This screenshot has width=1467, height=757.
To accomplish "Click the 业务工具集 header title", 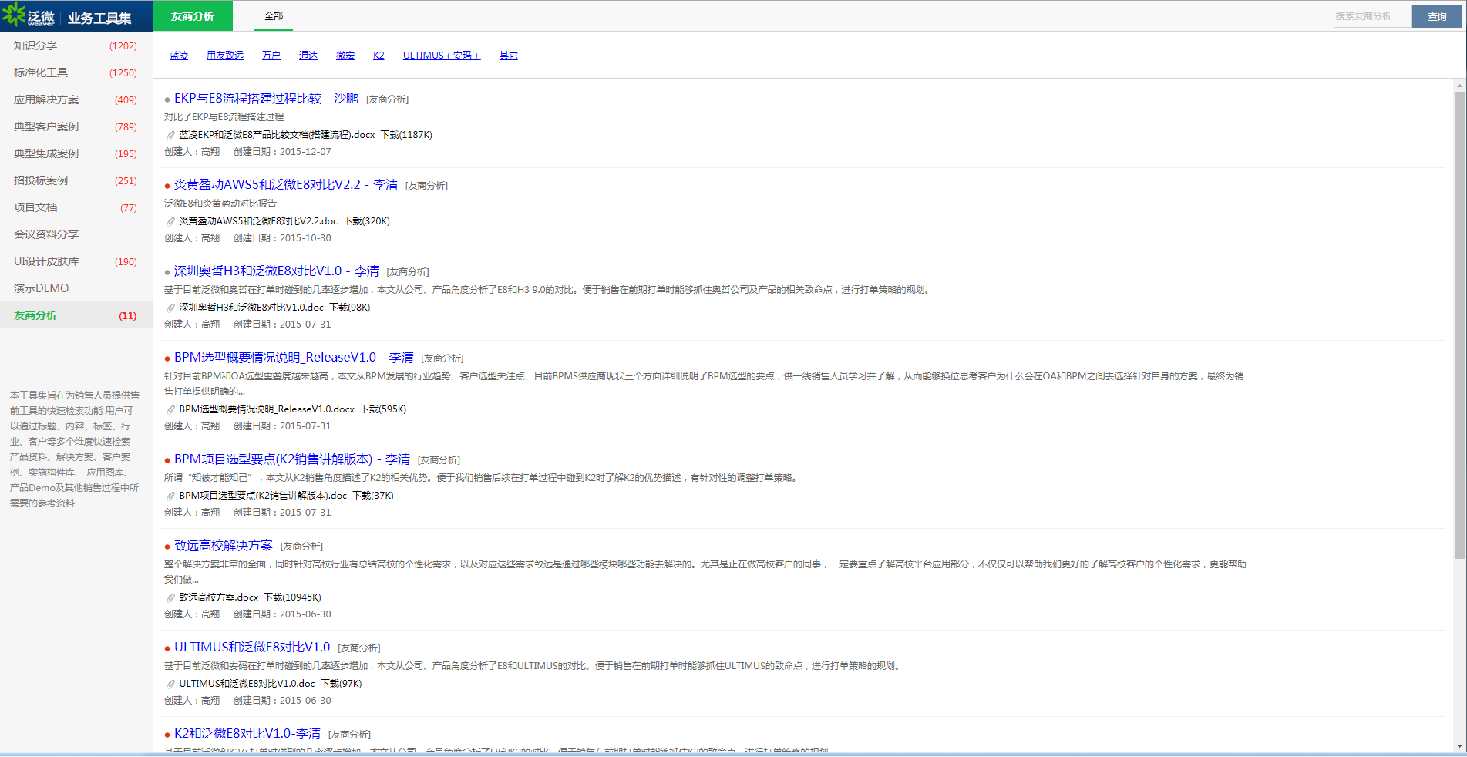I will click(x=99, y=18).
